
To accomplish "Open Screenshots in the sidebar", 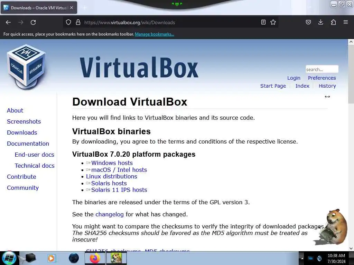I will pos(24,121).
